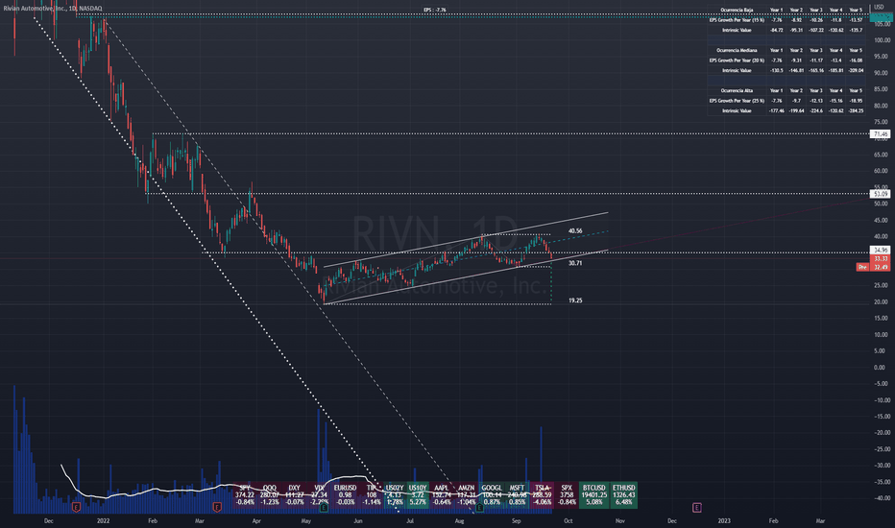Image resolution: width=895 pixels, height=528 pixels.
Task: Click the EPS Growth Per Year (25 %) row label
Action: click(x=737, y=101)
